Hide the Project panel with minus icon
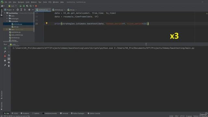The image size is (208, 117). click(x=33, y=10)
